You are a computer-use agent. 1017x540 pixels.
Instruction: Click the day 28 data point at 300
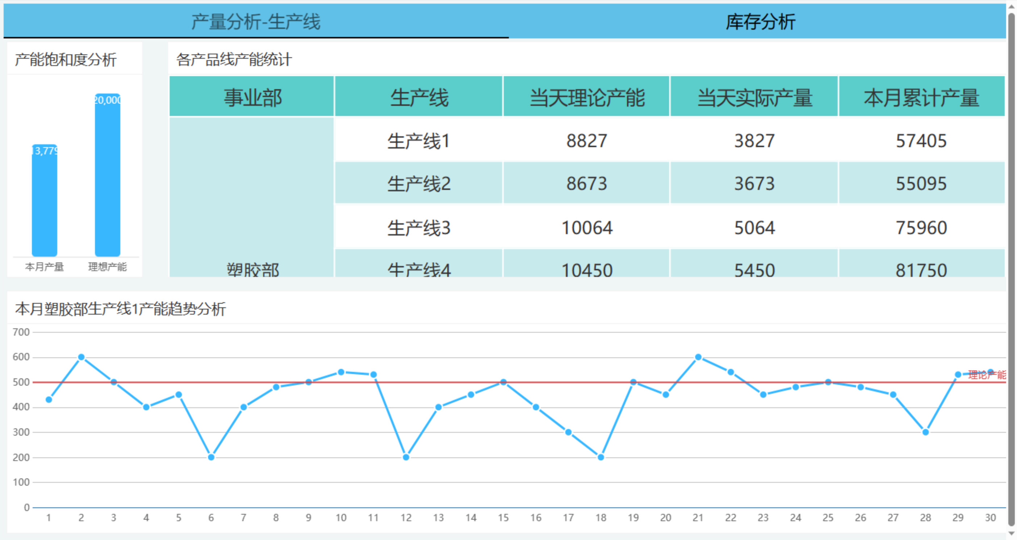tap(925, 432)
